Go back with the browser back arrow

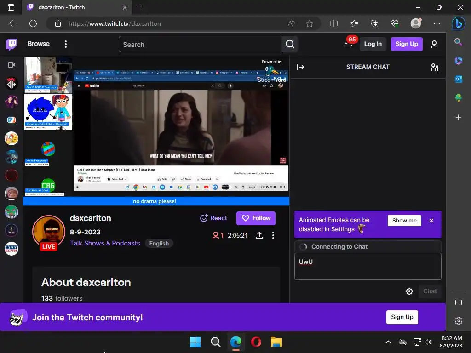pyautogui.click(x=13, y=23)
